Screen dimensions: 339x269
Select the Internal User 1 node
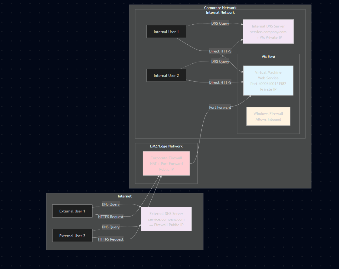point(166,32)
